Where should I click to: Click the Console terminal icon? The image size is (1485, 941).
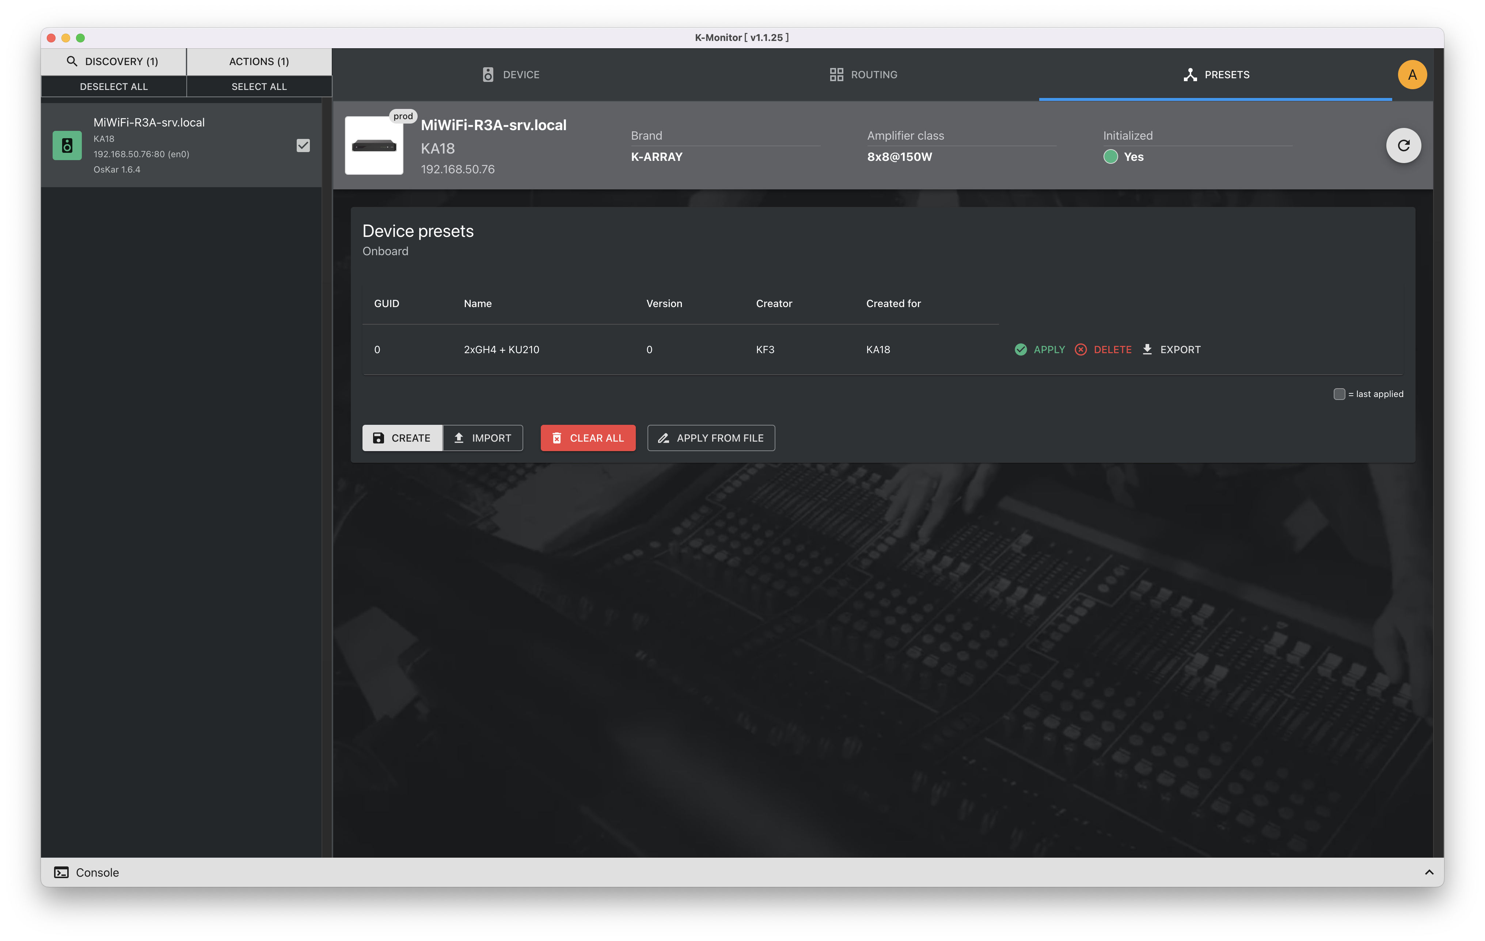coord(61,873)
